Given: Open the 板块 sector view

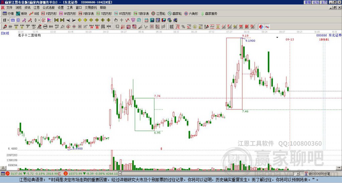Looking at the screenshot, I should tap(21, 13).
